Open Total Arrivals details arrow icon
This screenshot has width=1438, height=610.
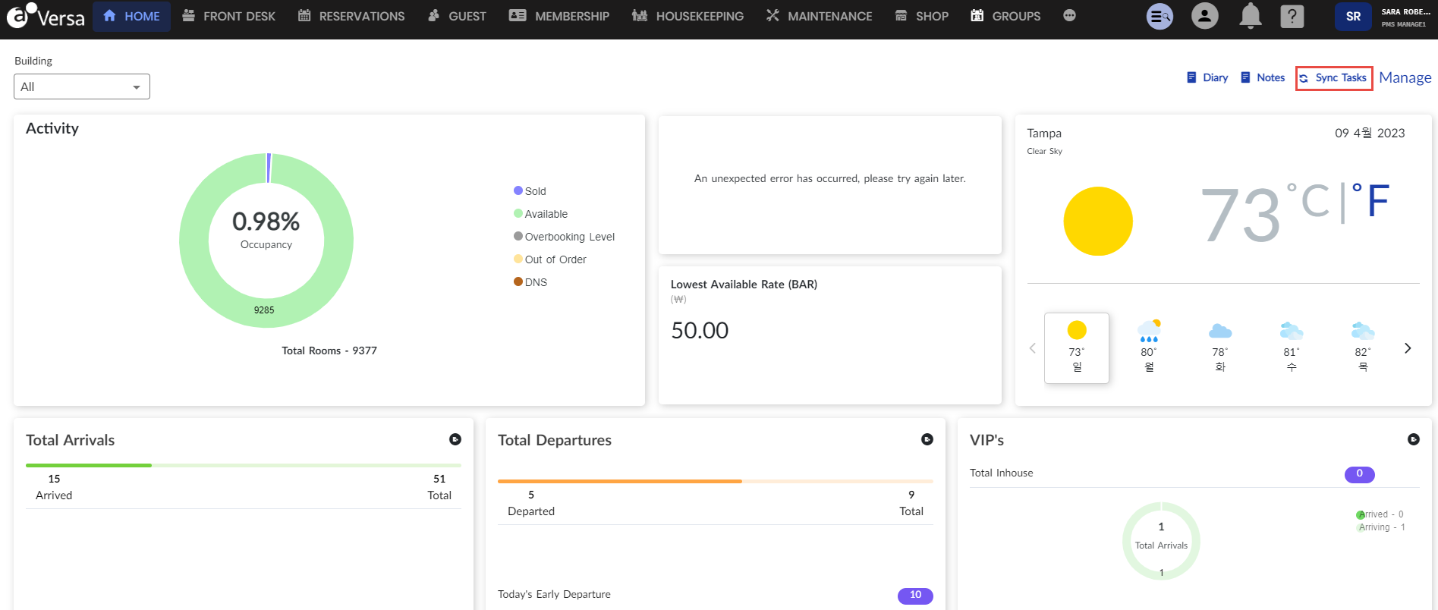pyautogui.click(x=455, y=439)
